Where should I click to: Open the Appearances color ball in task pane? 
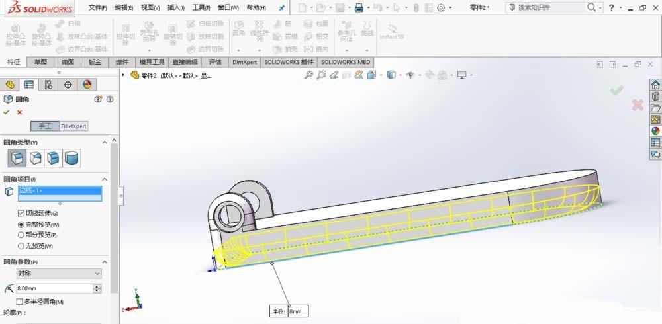(x=655, y=131)
